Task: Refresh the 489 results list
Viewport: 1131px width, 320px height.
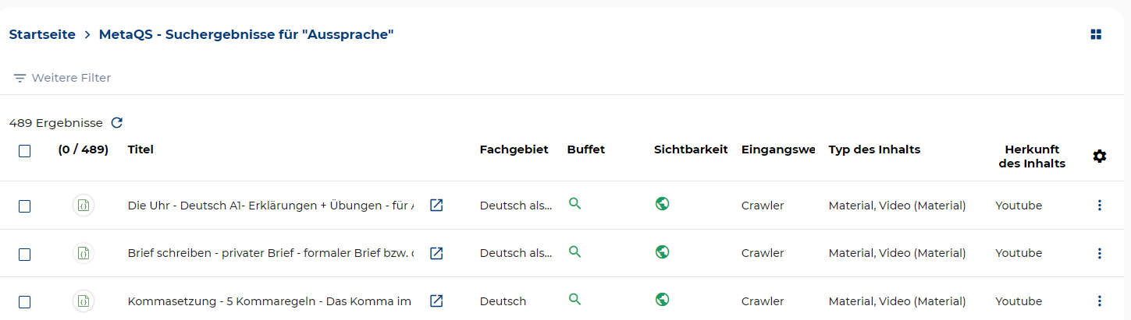Action: coord(117,123)
